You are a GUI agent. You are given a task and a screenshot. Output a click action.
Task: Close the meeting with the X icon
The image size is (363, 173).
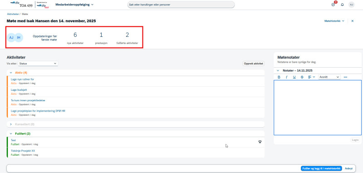point(353,21)
